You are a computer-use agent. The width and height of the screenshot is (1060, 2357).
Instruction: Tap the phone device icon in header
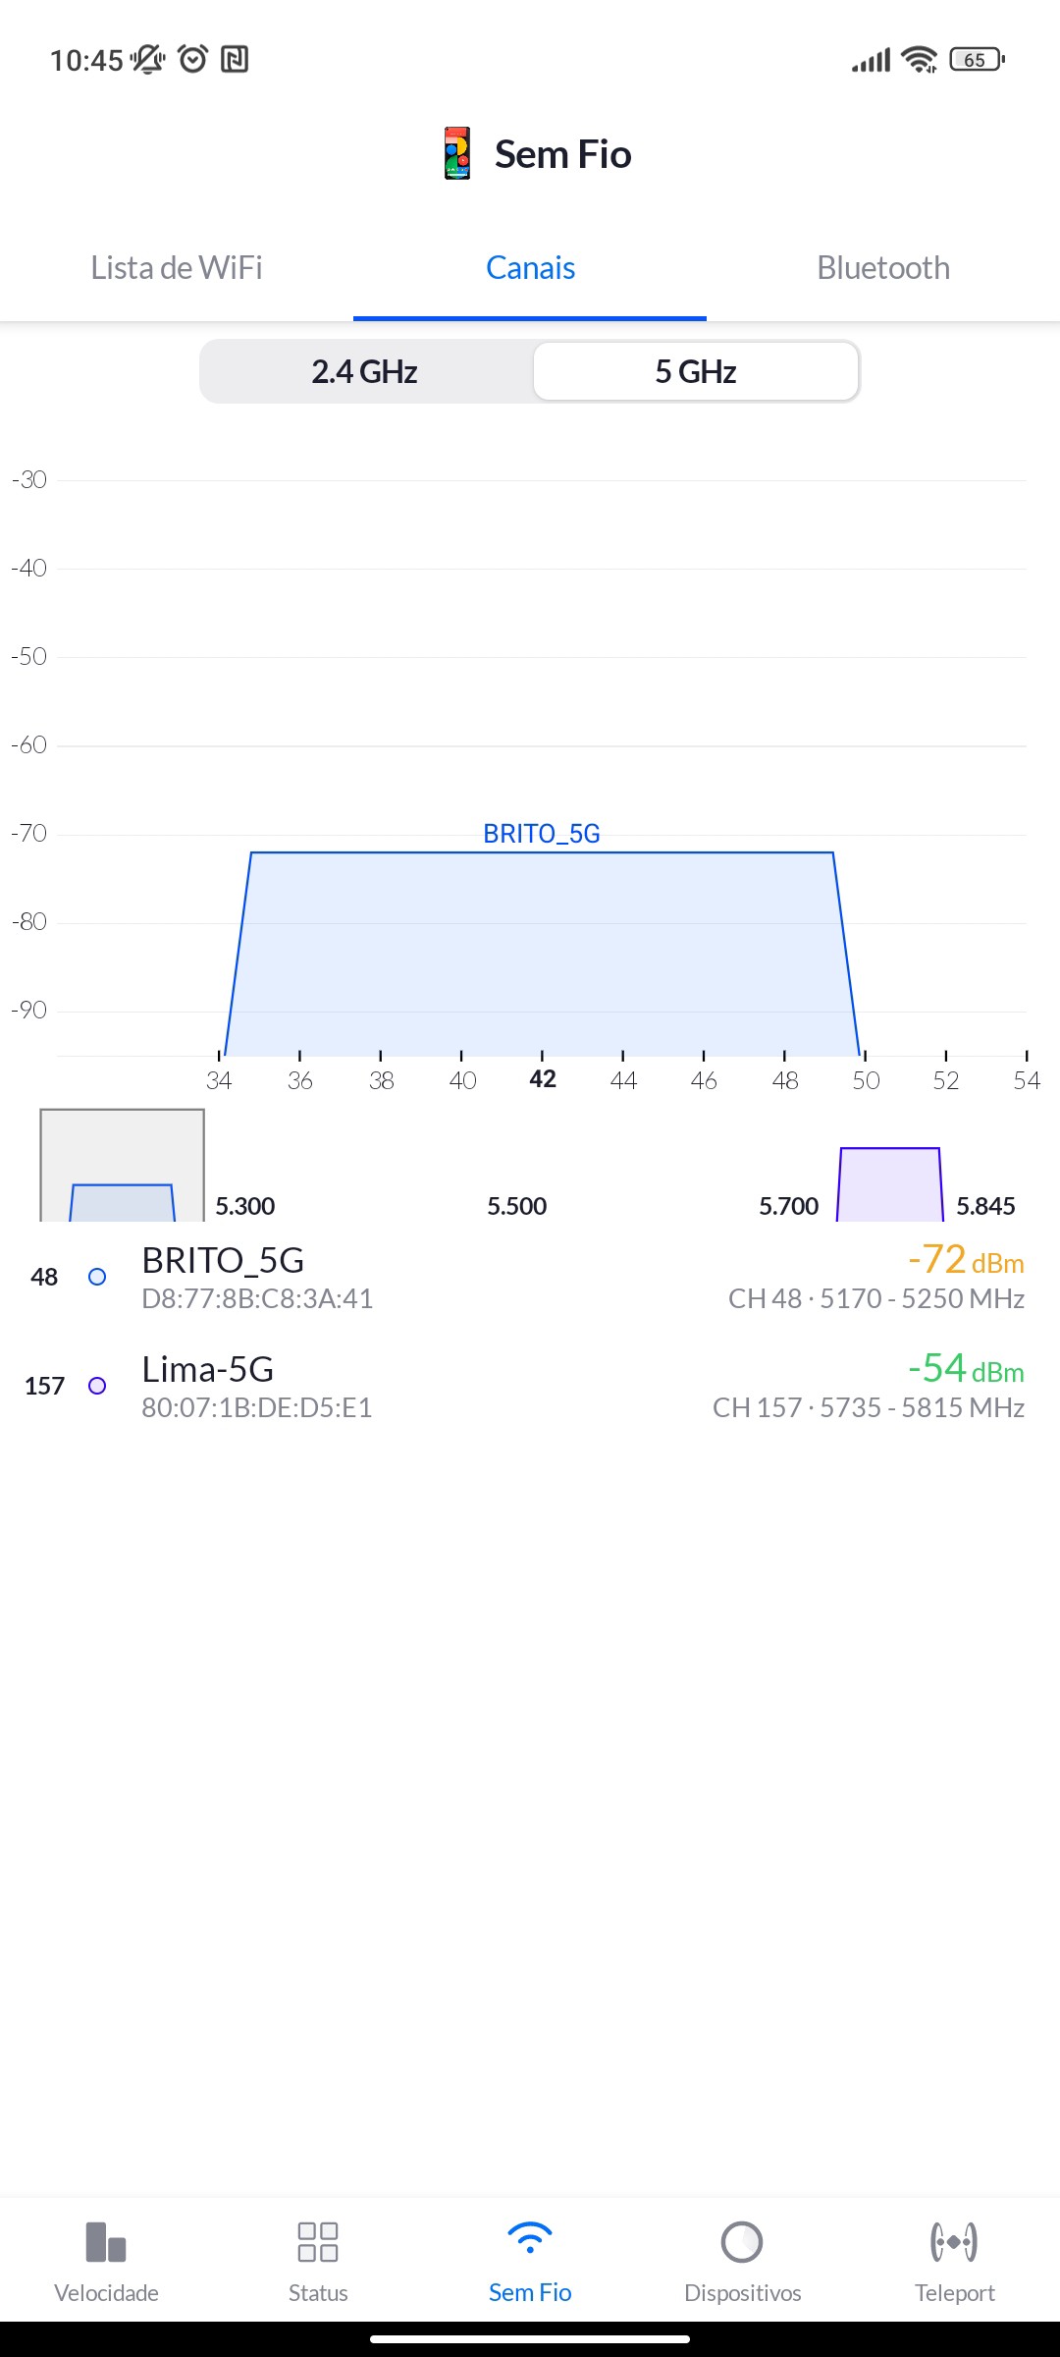[456, 153]
